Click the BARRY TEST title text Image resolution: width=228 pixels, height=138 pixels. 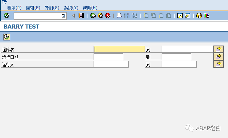click(x=21, y=27)
